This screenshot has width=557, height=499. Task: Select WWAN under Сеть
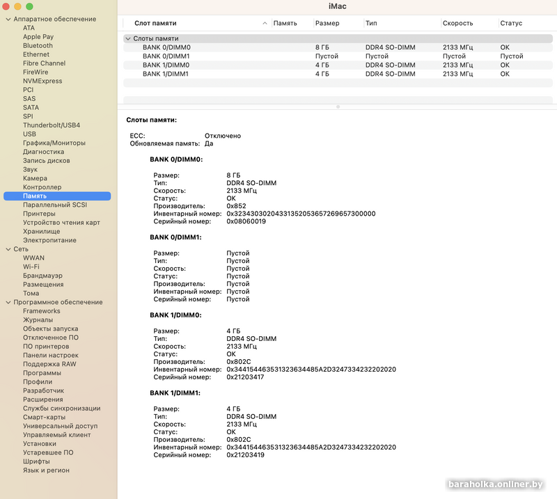(33, 258)
